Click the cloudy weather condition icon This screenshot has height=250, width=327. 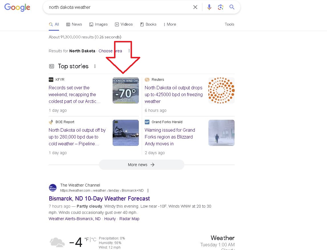pos(57,242)
